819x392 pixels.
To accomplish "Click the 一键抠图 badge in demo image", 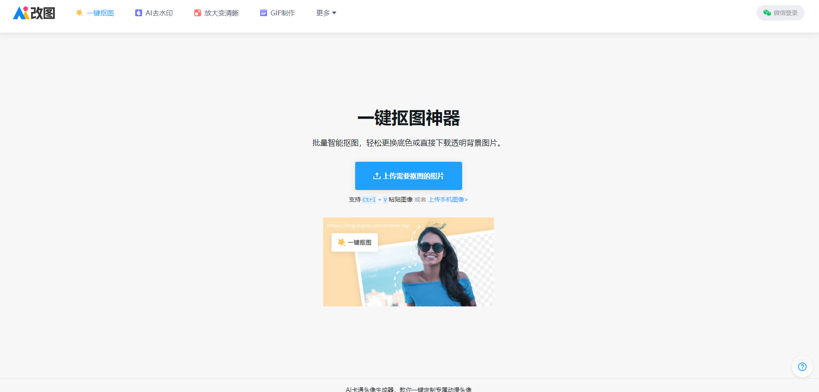I will (355, 242).
